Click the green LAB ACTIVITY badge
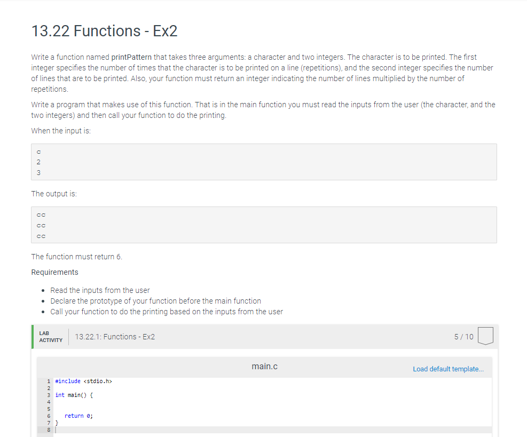Viewport: 527px width, 437px height. 50,336
